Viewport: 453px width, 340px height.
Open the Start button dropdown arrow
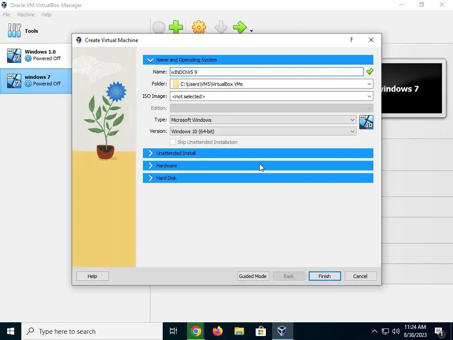click(251, 31)
